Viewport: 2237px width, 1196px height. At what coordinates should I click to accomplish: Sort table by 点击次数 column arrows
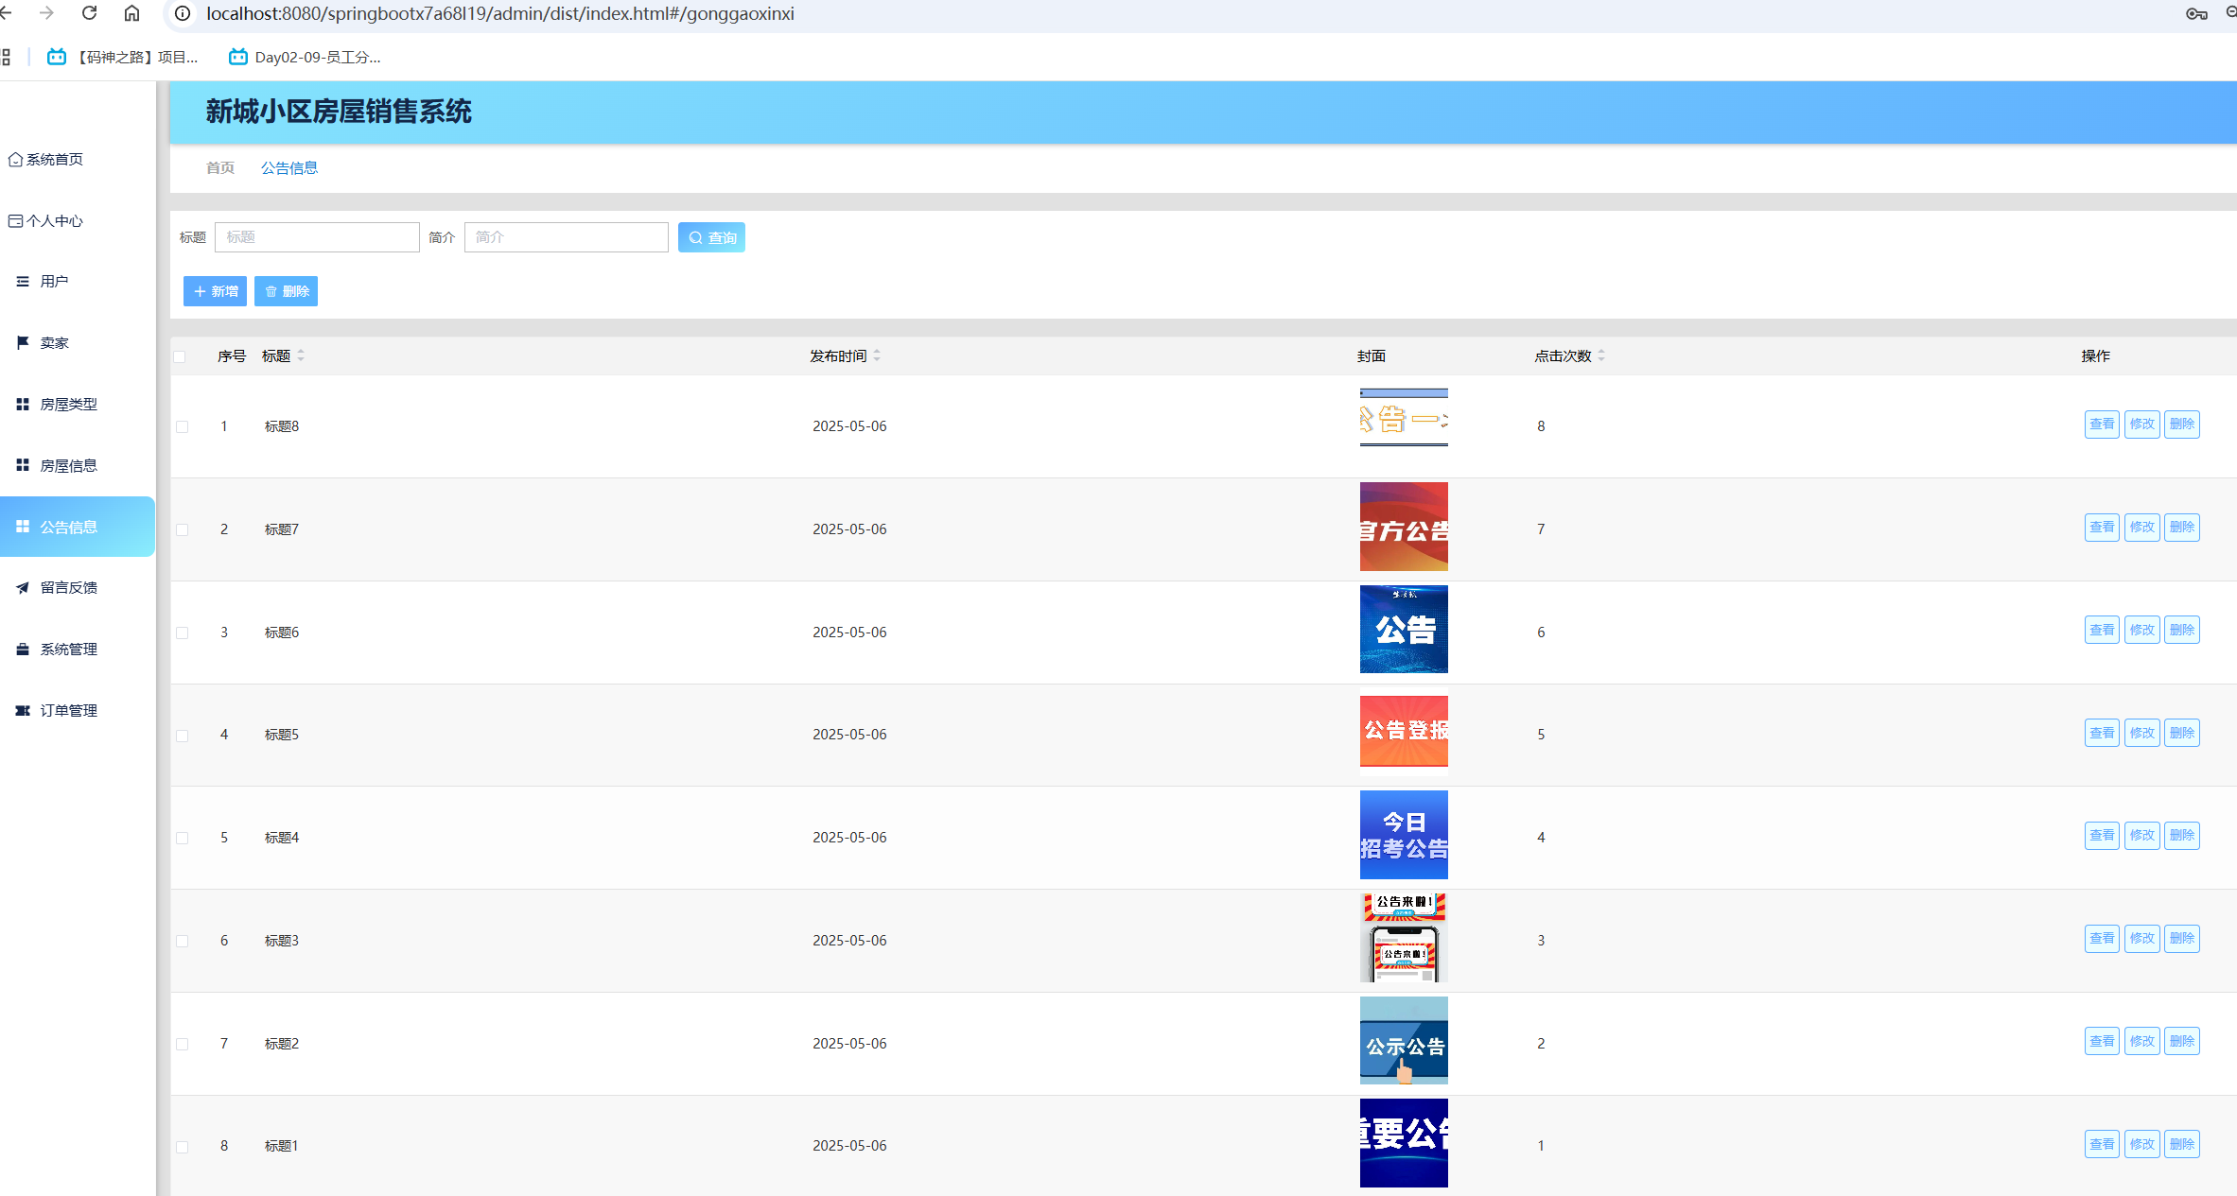click(x=1600, y=355)
